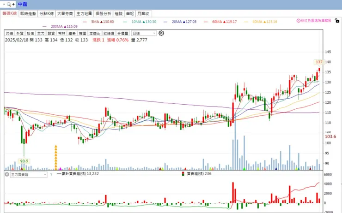
Task: Click the 20MA 127.05 legend entry
Action: tap(180, 22)
